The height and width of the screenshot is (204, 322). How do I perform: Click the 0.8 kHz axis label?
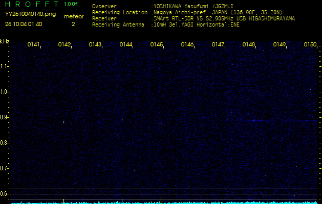click(4, 143)
